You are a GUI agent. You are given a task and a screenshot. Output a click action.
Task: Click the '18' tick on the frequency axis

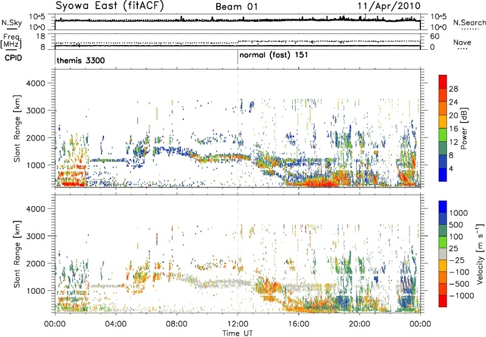(x=41, y=36)
